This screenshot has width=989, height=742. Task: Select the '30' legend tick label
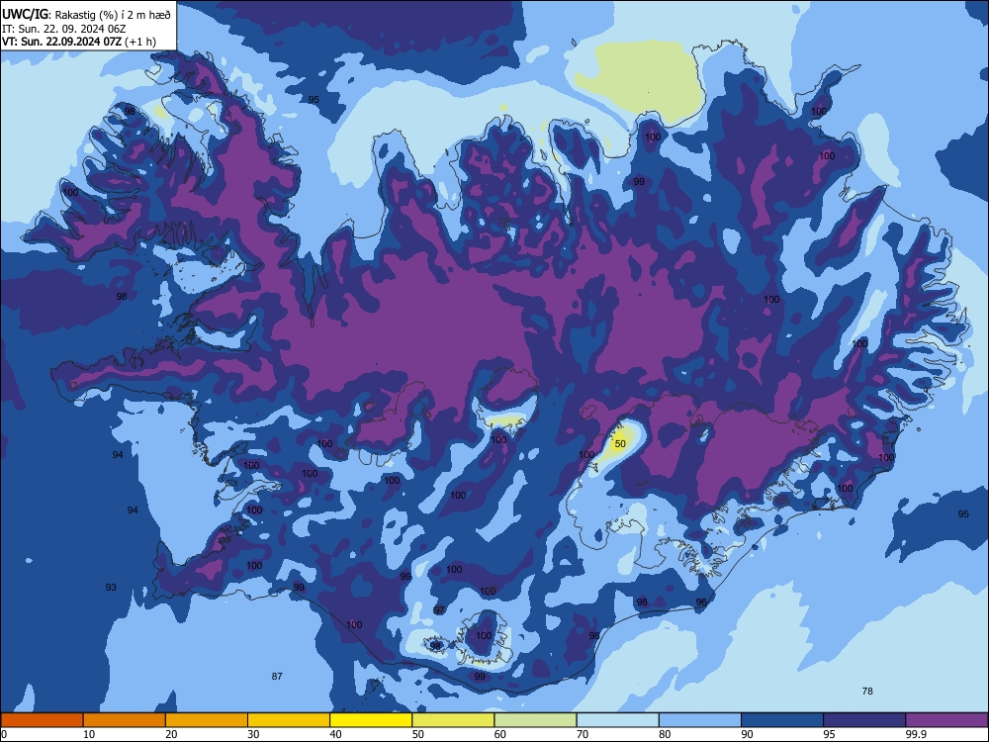click(253, 734)
